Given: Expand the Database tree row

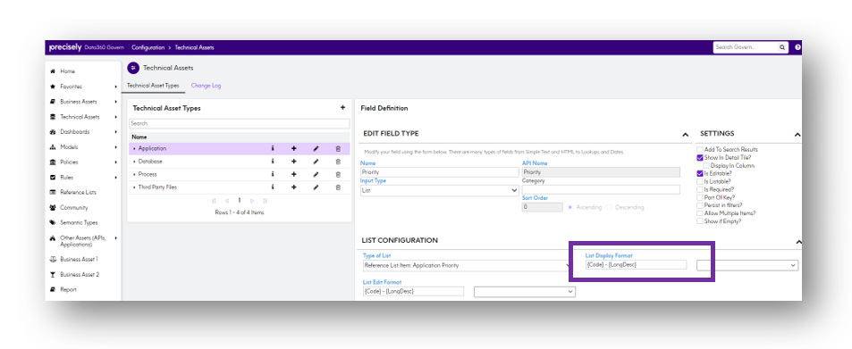Looking at the screenshot, I should [134, 162].
